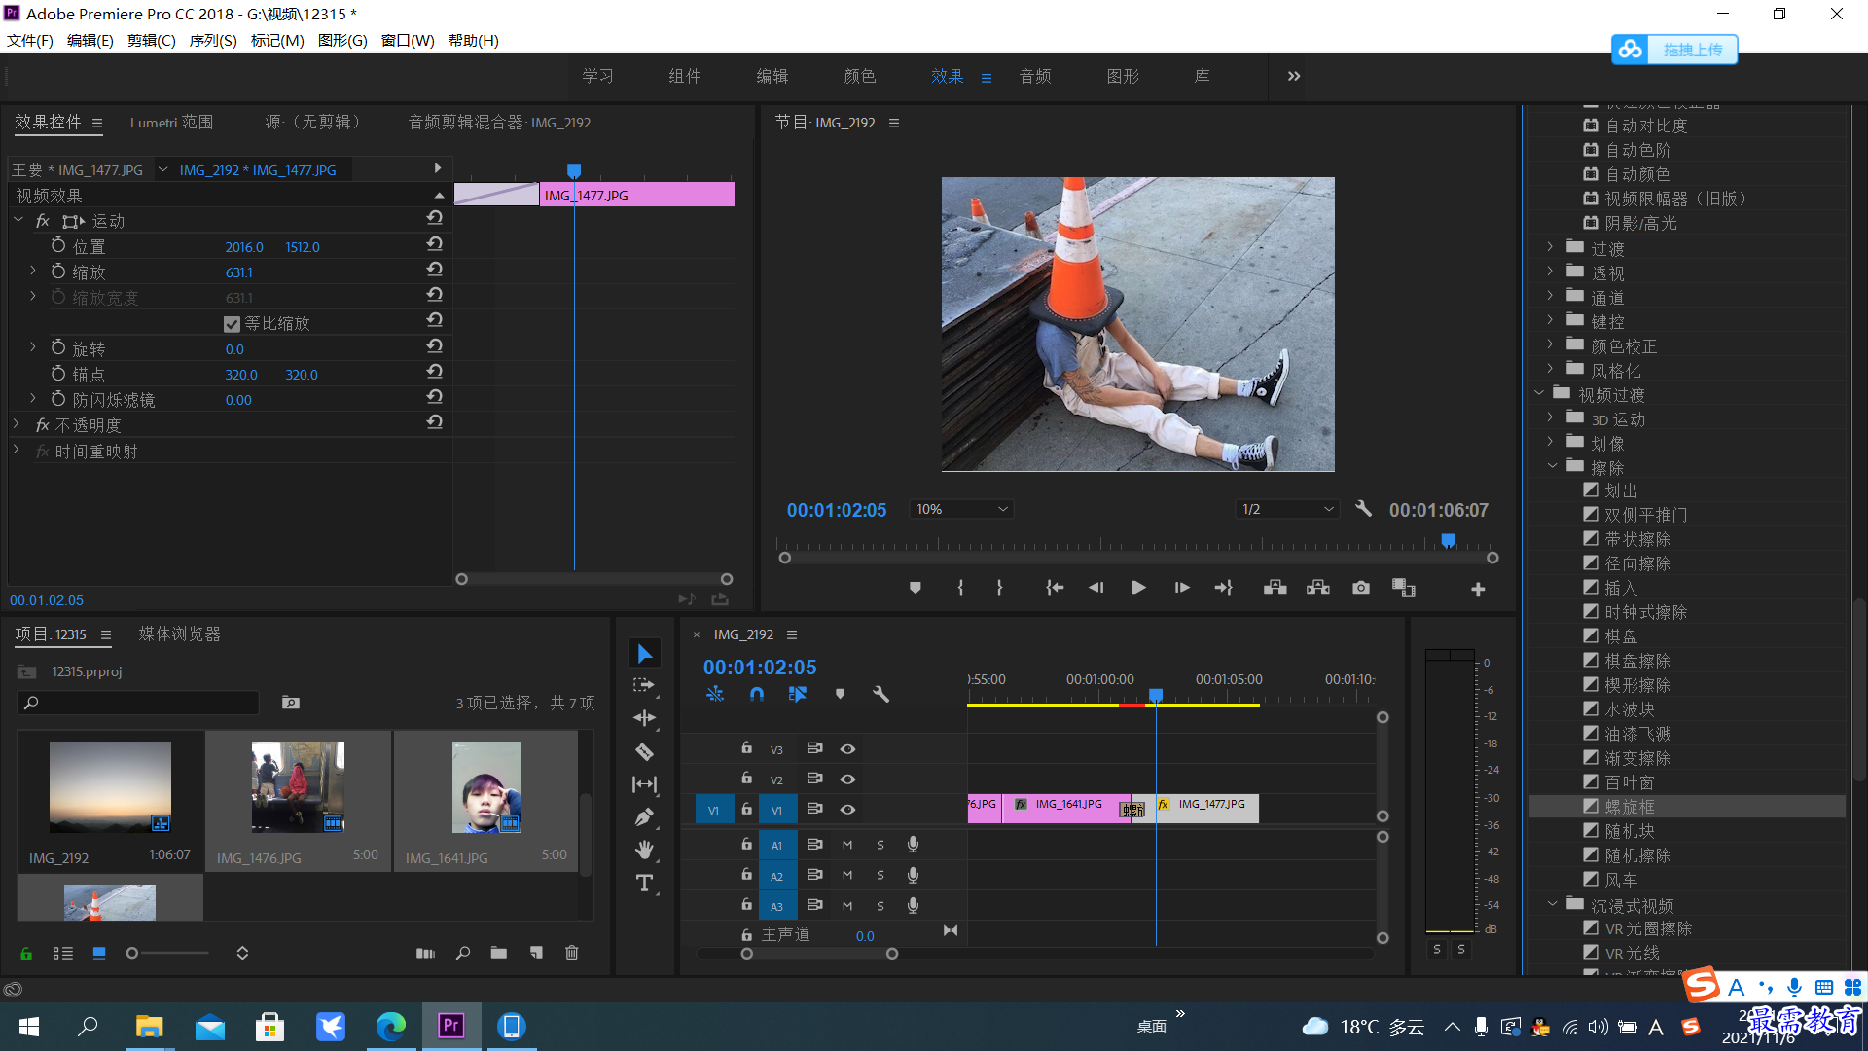The height and width of the screenshot is (1051, 1868).
Task: Open the Program monitor button editor plus
Action: (1478, 589)
